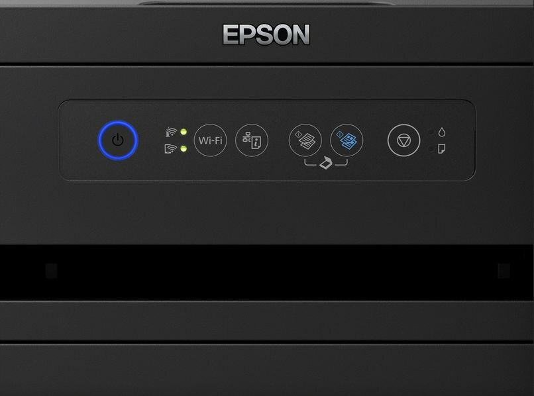Click the left square tab in output slot
Viewport: 534px width, 396px height.
pyautogui.click(x=51, y=271)
